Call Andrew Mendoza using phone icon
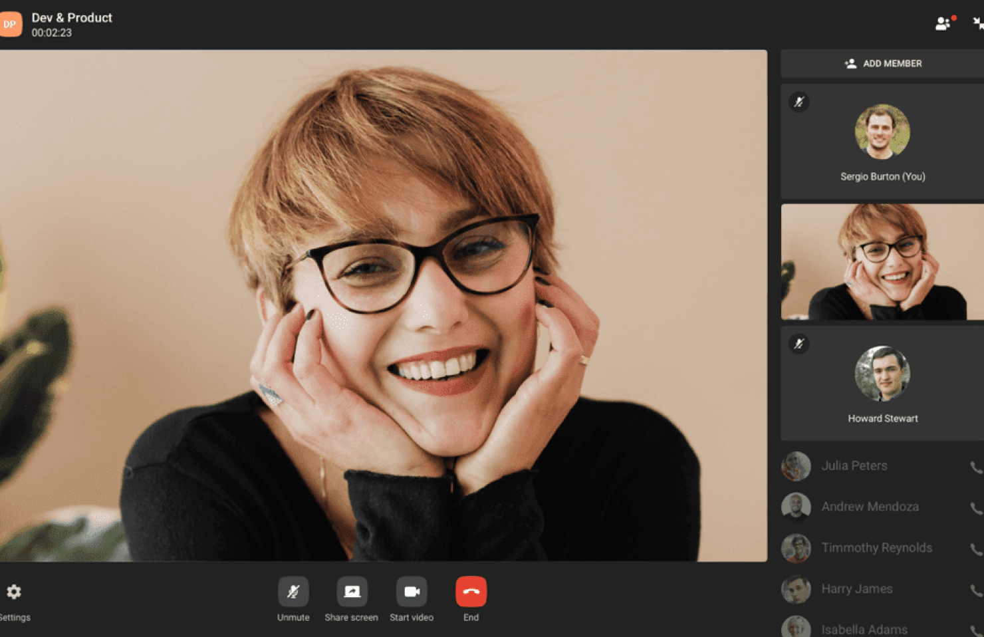The height and width of the screenshot is (637, 984). point(975,508)
